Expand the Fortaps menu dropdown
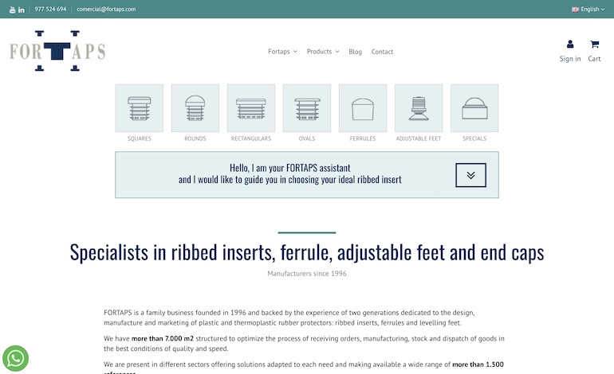This screenshot has width=614, height=374. (282, 52)
